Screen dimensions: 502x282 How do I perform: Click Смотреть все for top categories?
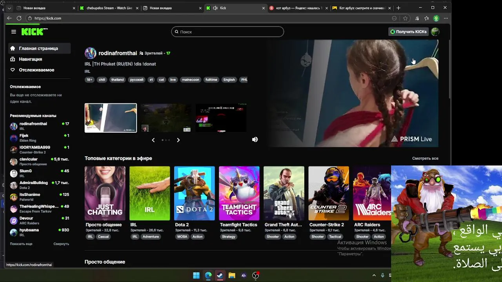[425, 158]
